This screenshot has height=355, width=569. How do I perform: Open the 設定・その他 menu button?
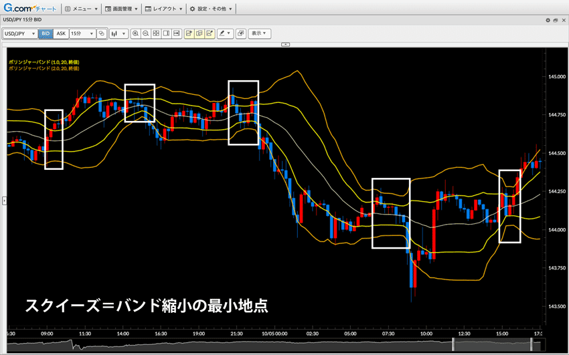tap(212, 9)
